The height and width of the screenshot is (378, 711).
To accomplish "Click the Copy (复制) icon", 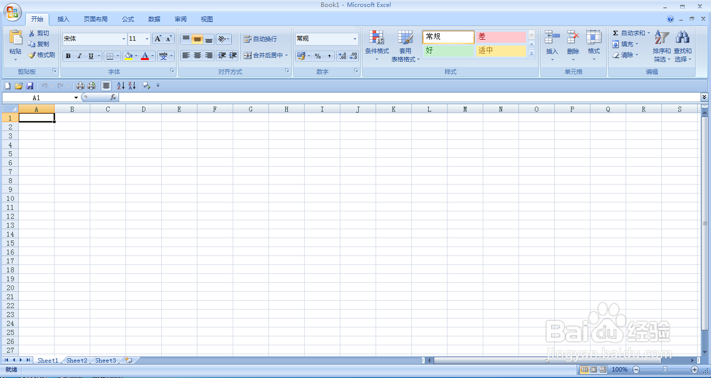I will tap(32, 44).
